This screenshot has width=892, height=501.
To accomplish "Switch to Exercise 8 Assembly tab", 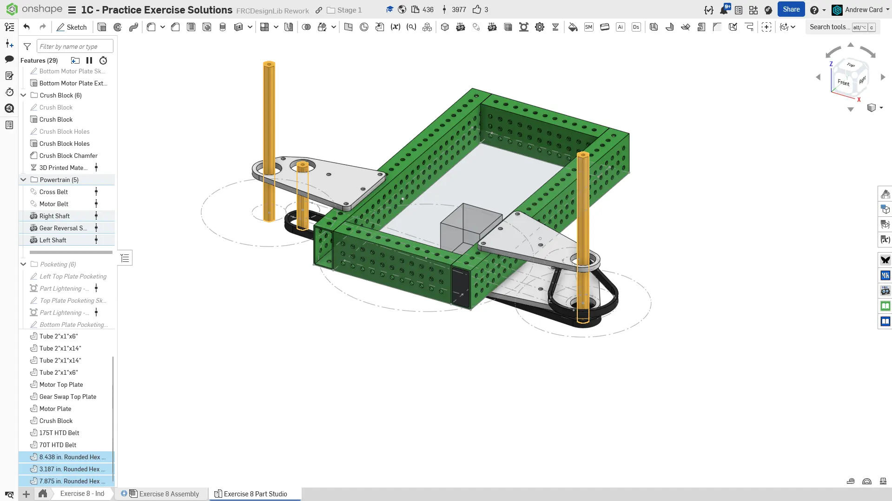I will tap(169, 494).
